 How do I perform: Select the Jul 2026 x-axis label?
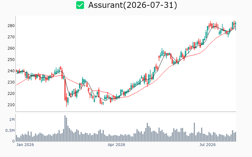[x=208, y=145]
